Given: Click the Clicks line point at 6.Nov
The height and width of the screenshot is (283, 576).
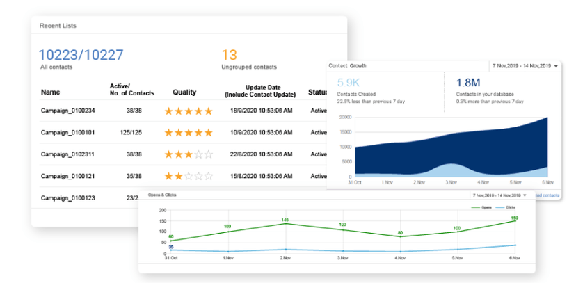Looking at the screenshot, I should [x=515, y=245].
